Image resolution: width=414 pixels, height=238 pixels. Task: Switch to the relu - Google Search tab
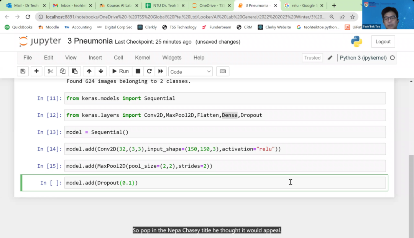tap(303, 5)
